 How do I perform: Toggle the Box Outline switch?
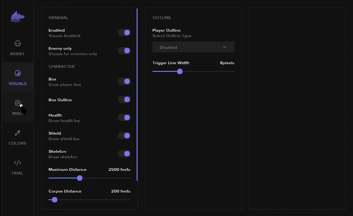click(x=124, y=99)
